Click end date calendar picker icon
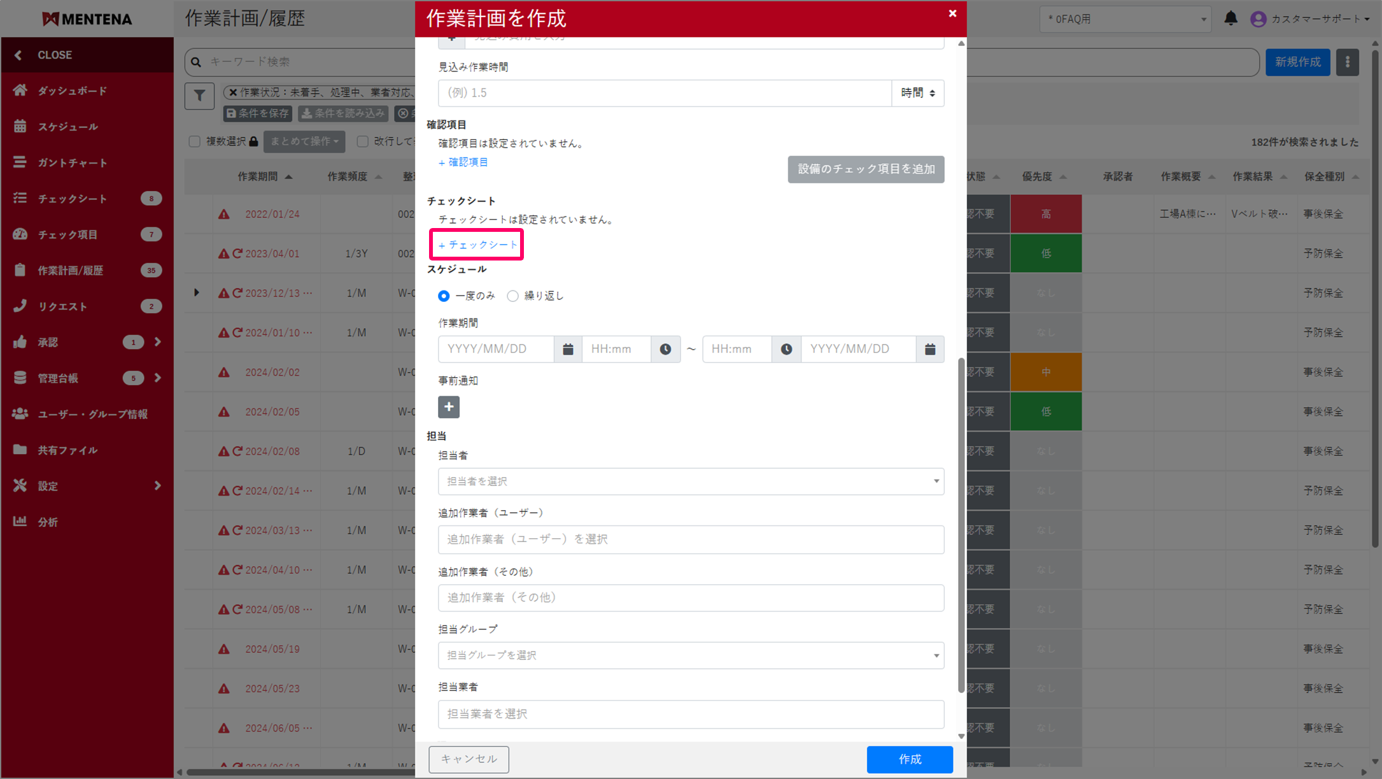Image resolution: width=1382 pixels, height=779 pixels. [x=929, y=349]
